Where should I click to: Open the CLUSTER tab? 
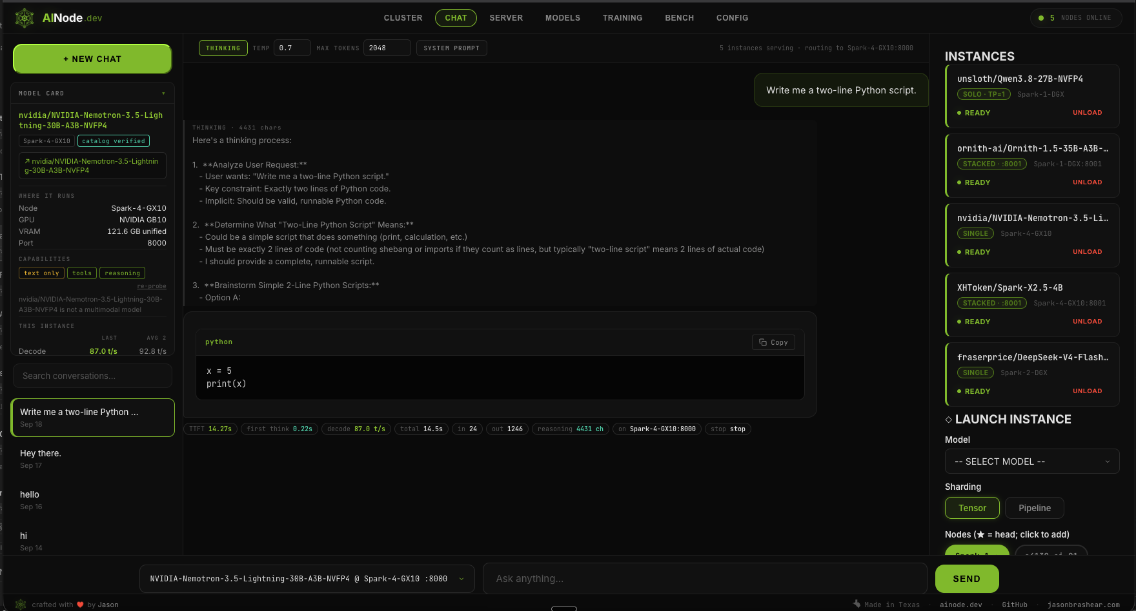point(403,18)
